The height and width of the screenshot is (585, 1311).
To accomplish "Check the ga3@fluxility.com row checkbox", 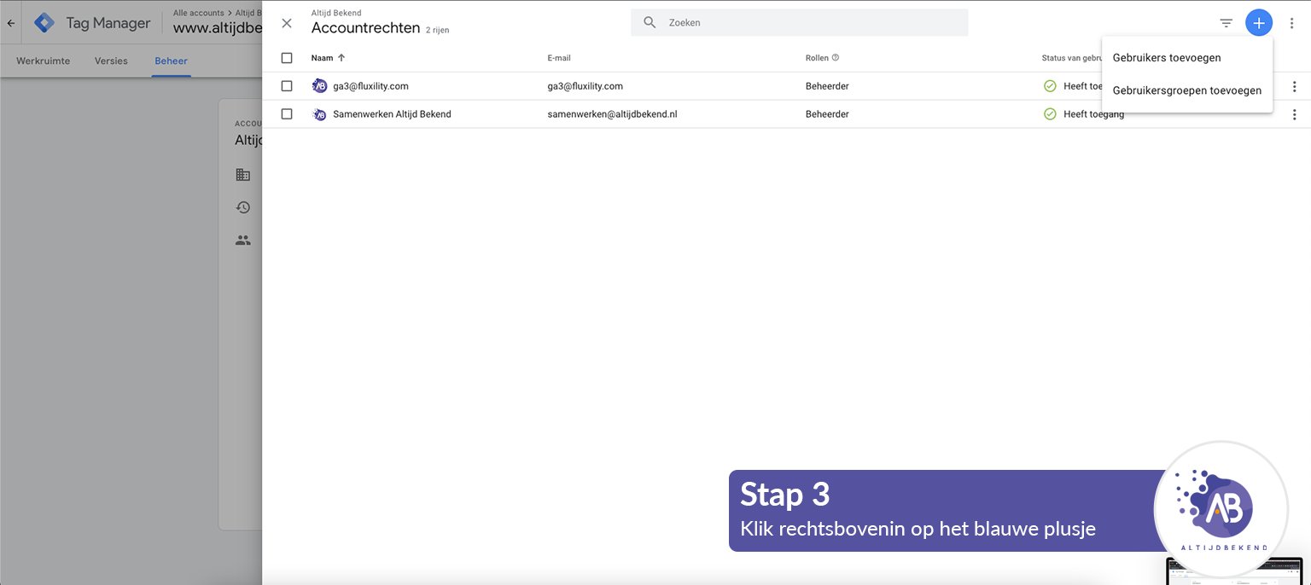I will point(287,86).
